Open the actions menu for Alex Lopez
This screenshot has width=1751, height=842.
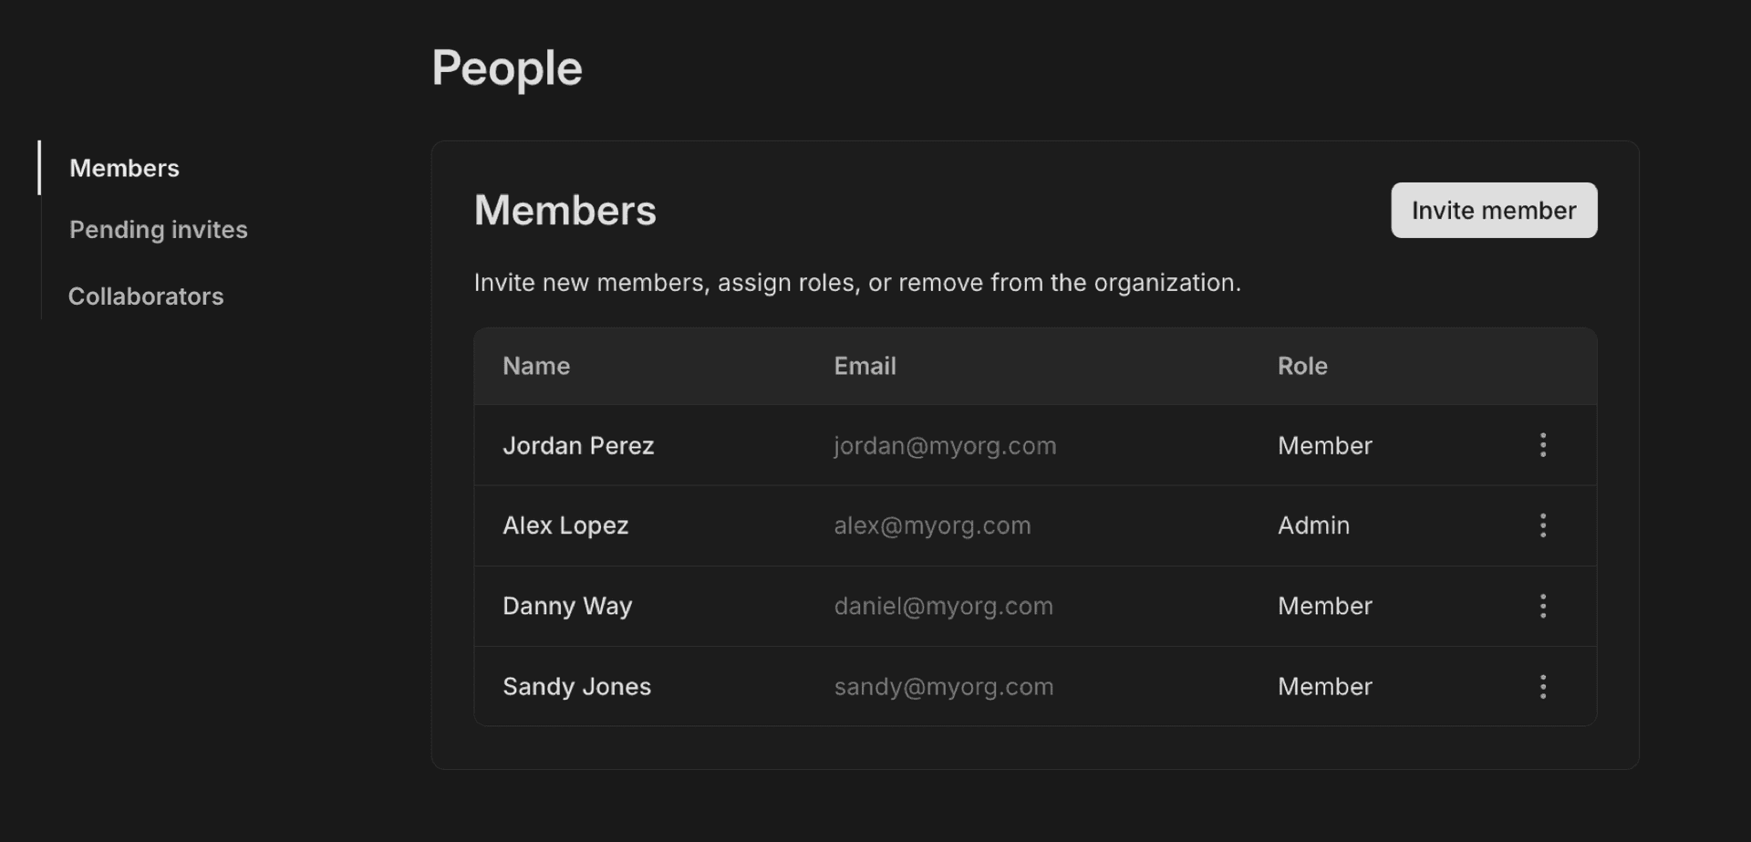click(1542, 525)
